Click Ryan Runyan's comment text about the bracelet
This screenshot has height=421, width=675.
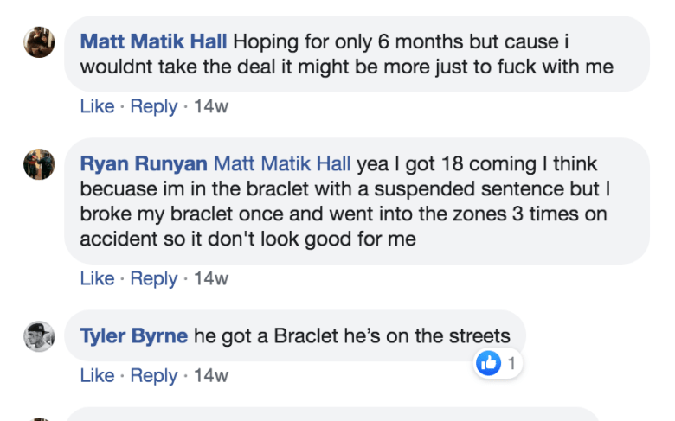[x=346, y=214]
